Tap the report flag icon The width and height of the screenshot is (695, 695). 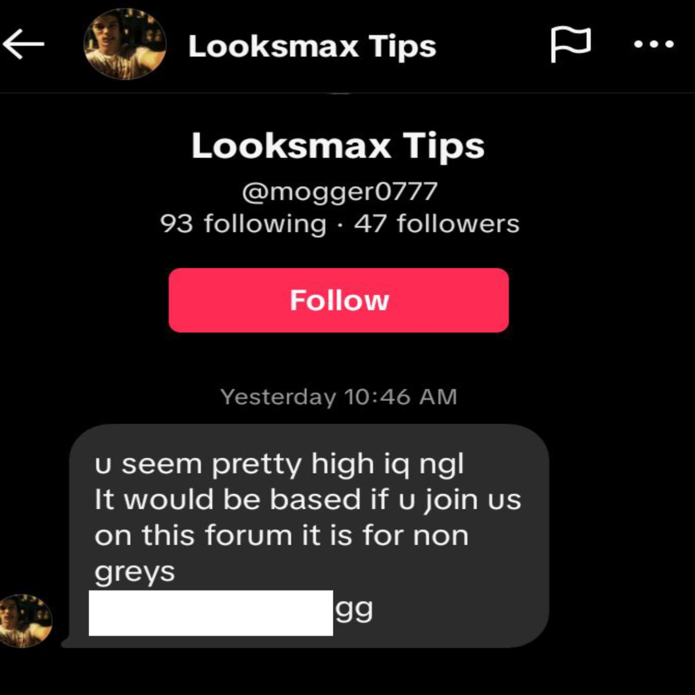571,45
